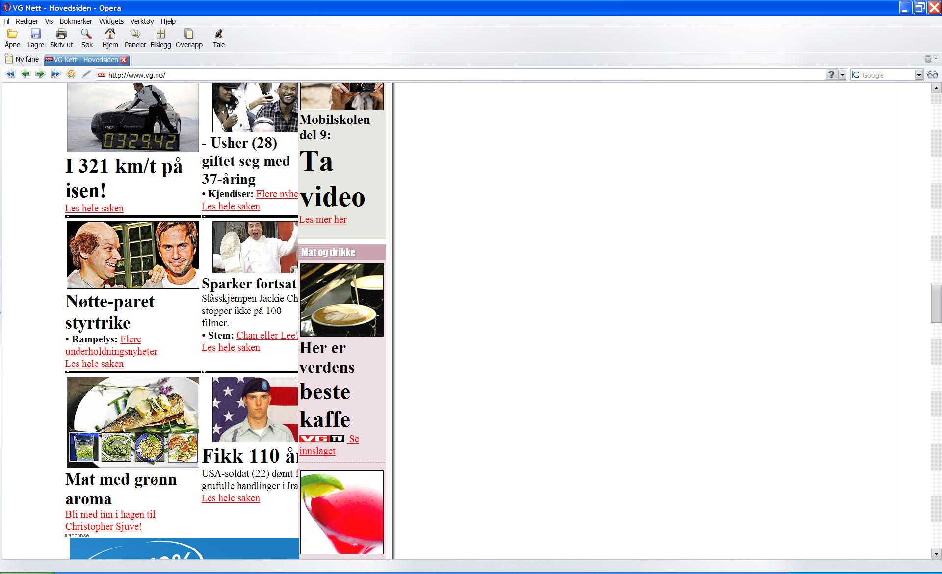Click Les mer her link
The width and height of the screenshot is (942, 574).
323,219
